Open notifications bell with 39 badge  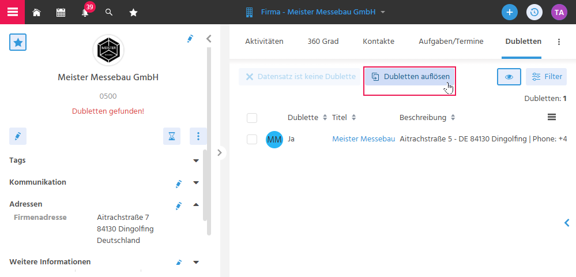tap(85, 12)
